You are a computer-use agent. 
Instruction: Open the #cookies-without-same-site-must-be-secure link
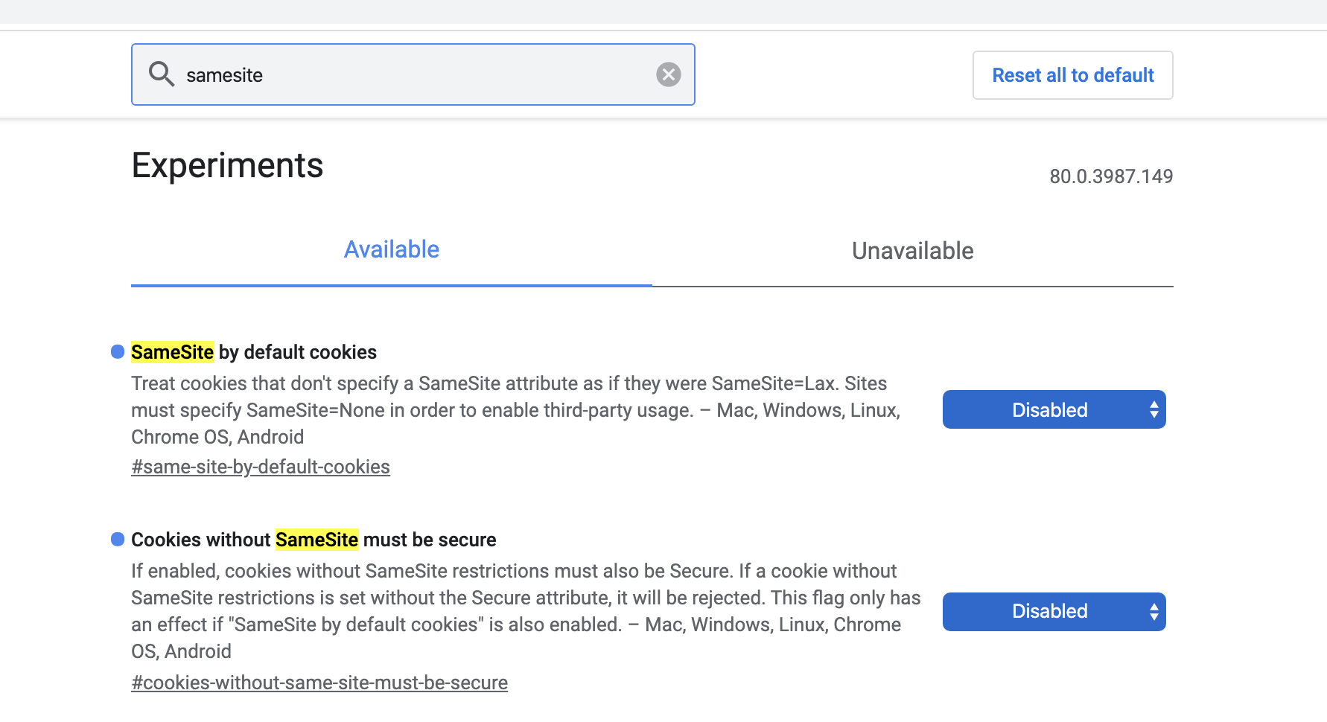click(x=319, y=683)
